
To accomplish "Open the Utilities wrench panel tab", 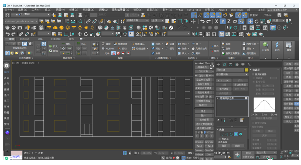I will click(x=249, y=65).
